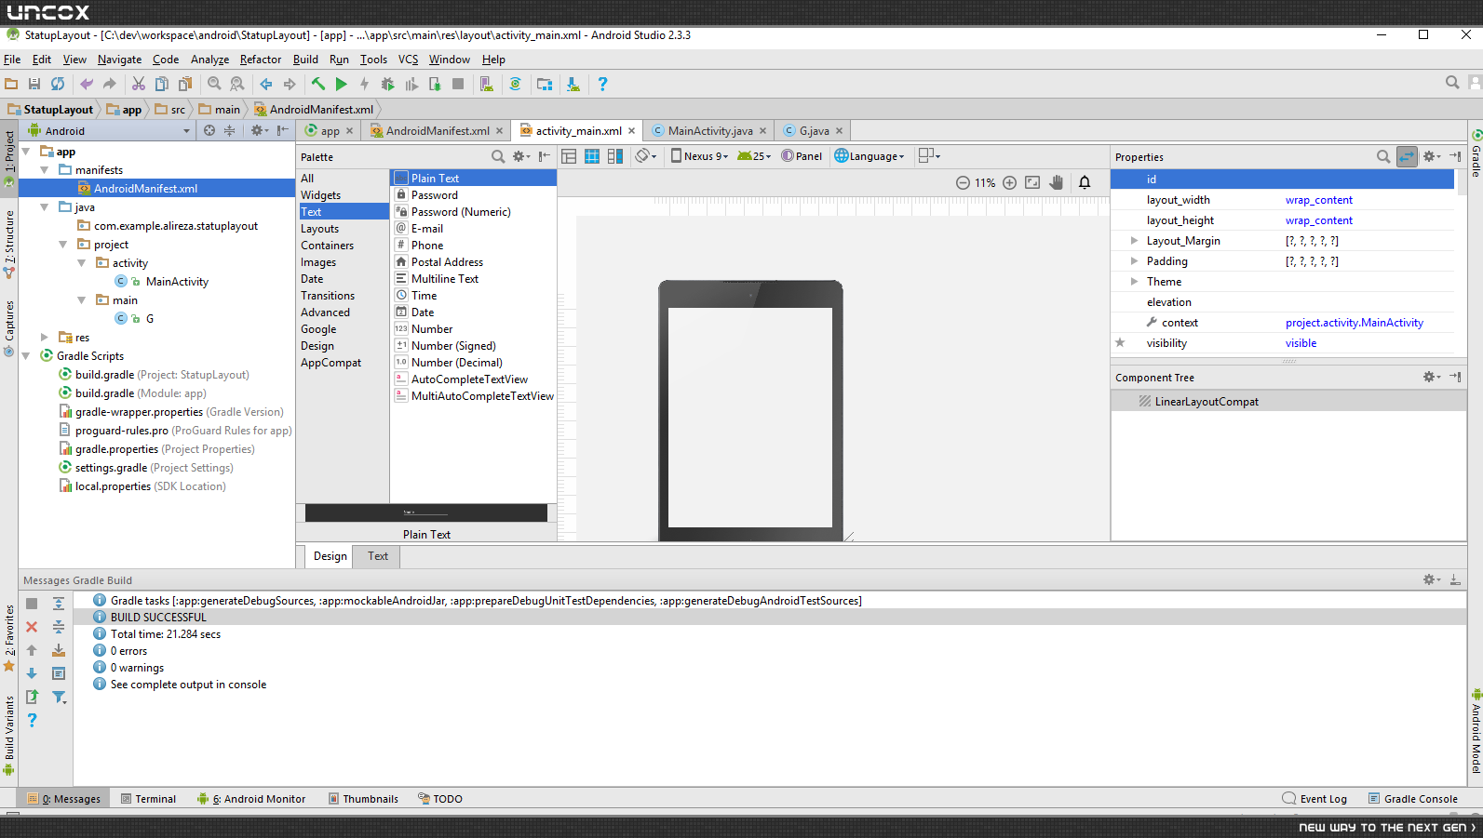The image size is (1483, 838).
Task: Select the Pan hand tool
Action: tap(1057, 182)
